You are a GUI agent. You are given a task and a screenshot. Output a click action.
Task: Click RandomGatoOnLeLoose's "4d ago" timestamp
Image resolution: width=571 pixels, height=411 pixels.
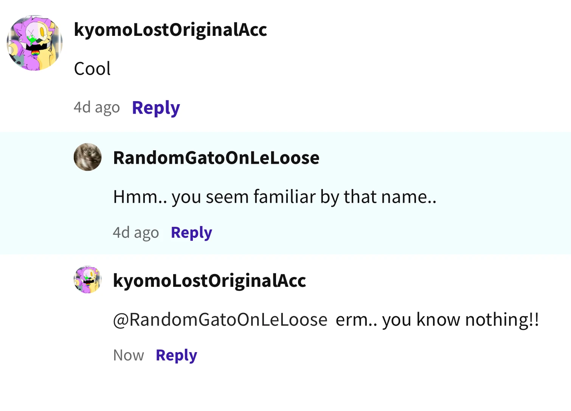click(x=136, y=233)
